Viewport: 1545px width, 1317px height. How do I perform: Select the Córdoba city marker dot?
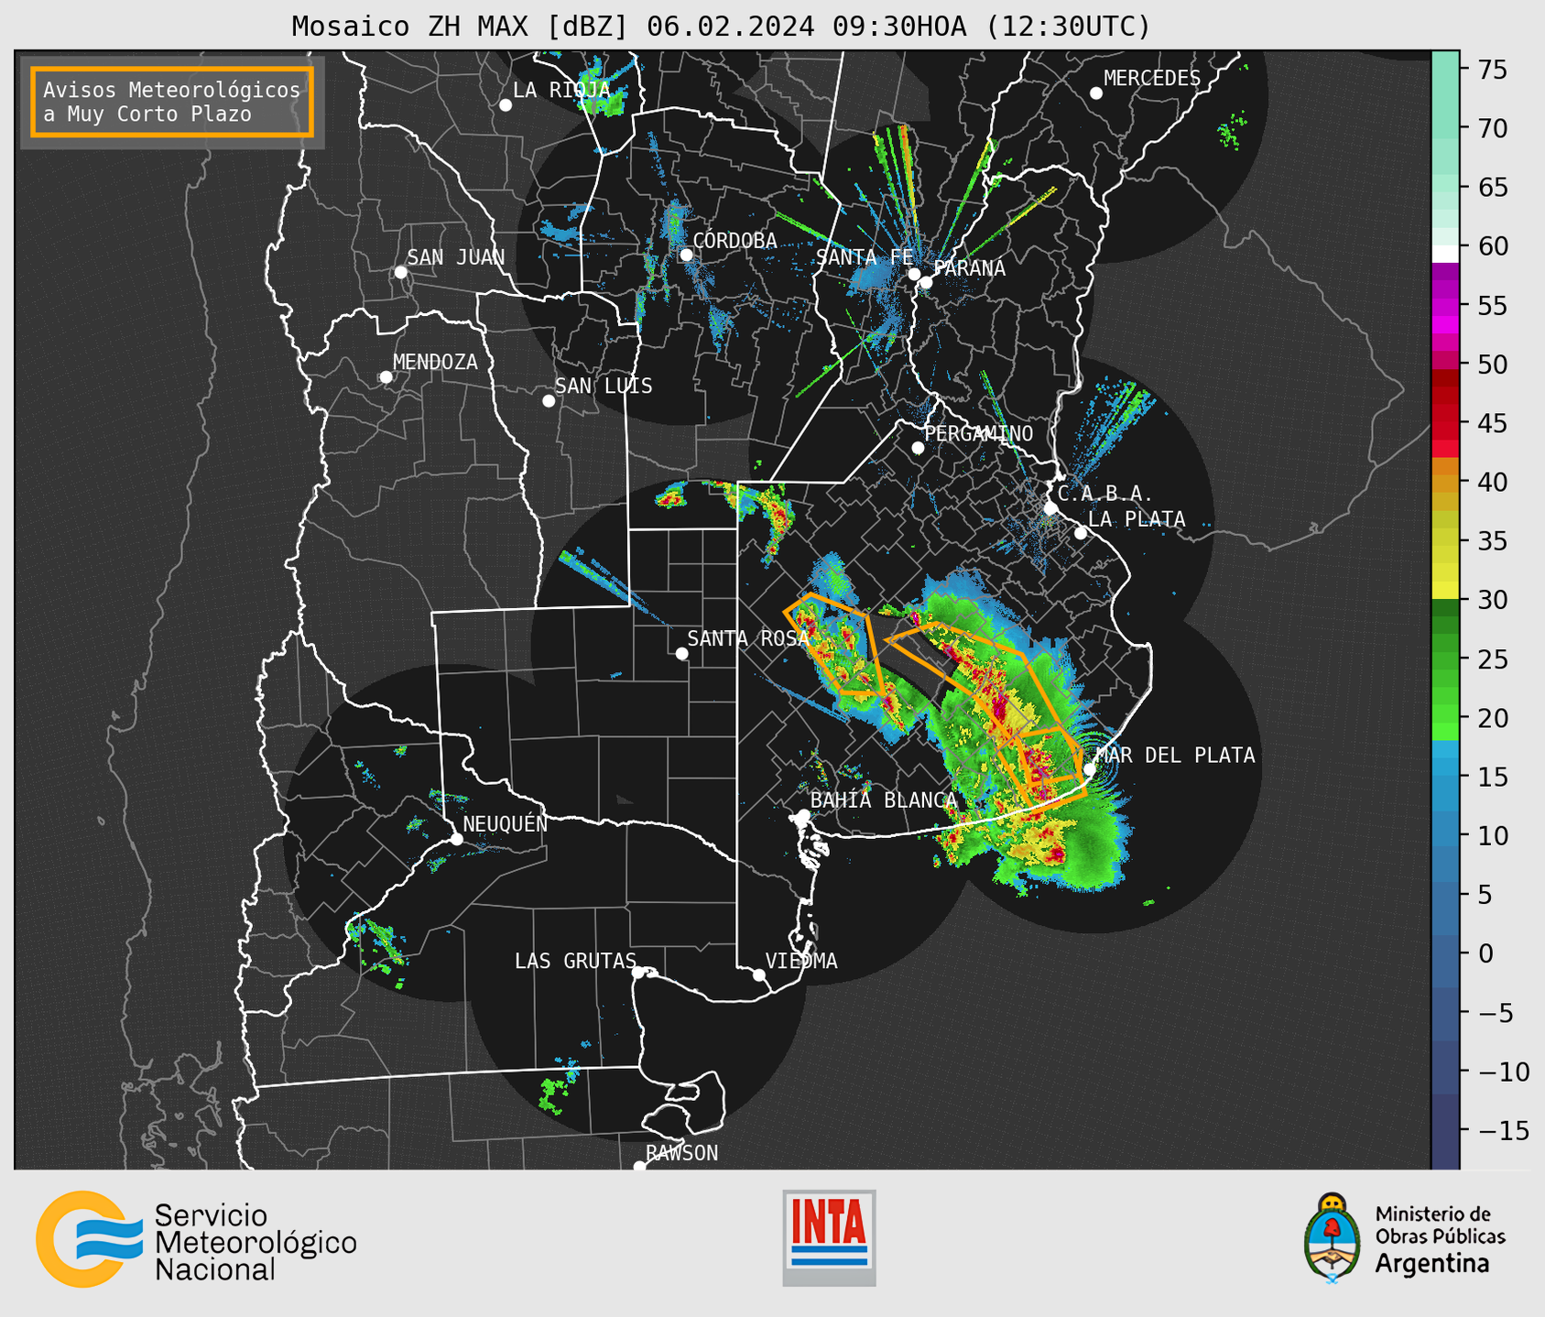[686, 255]
